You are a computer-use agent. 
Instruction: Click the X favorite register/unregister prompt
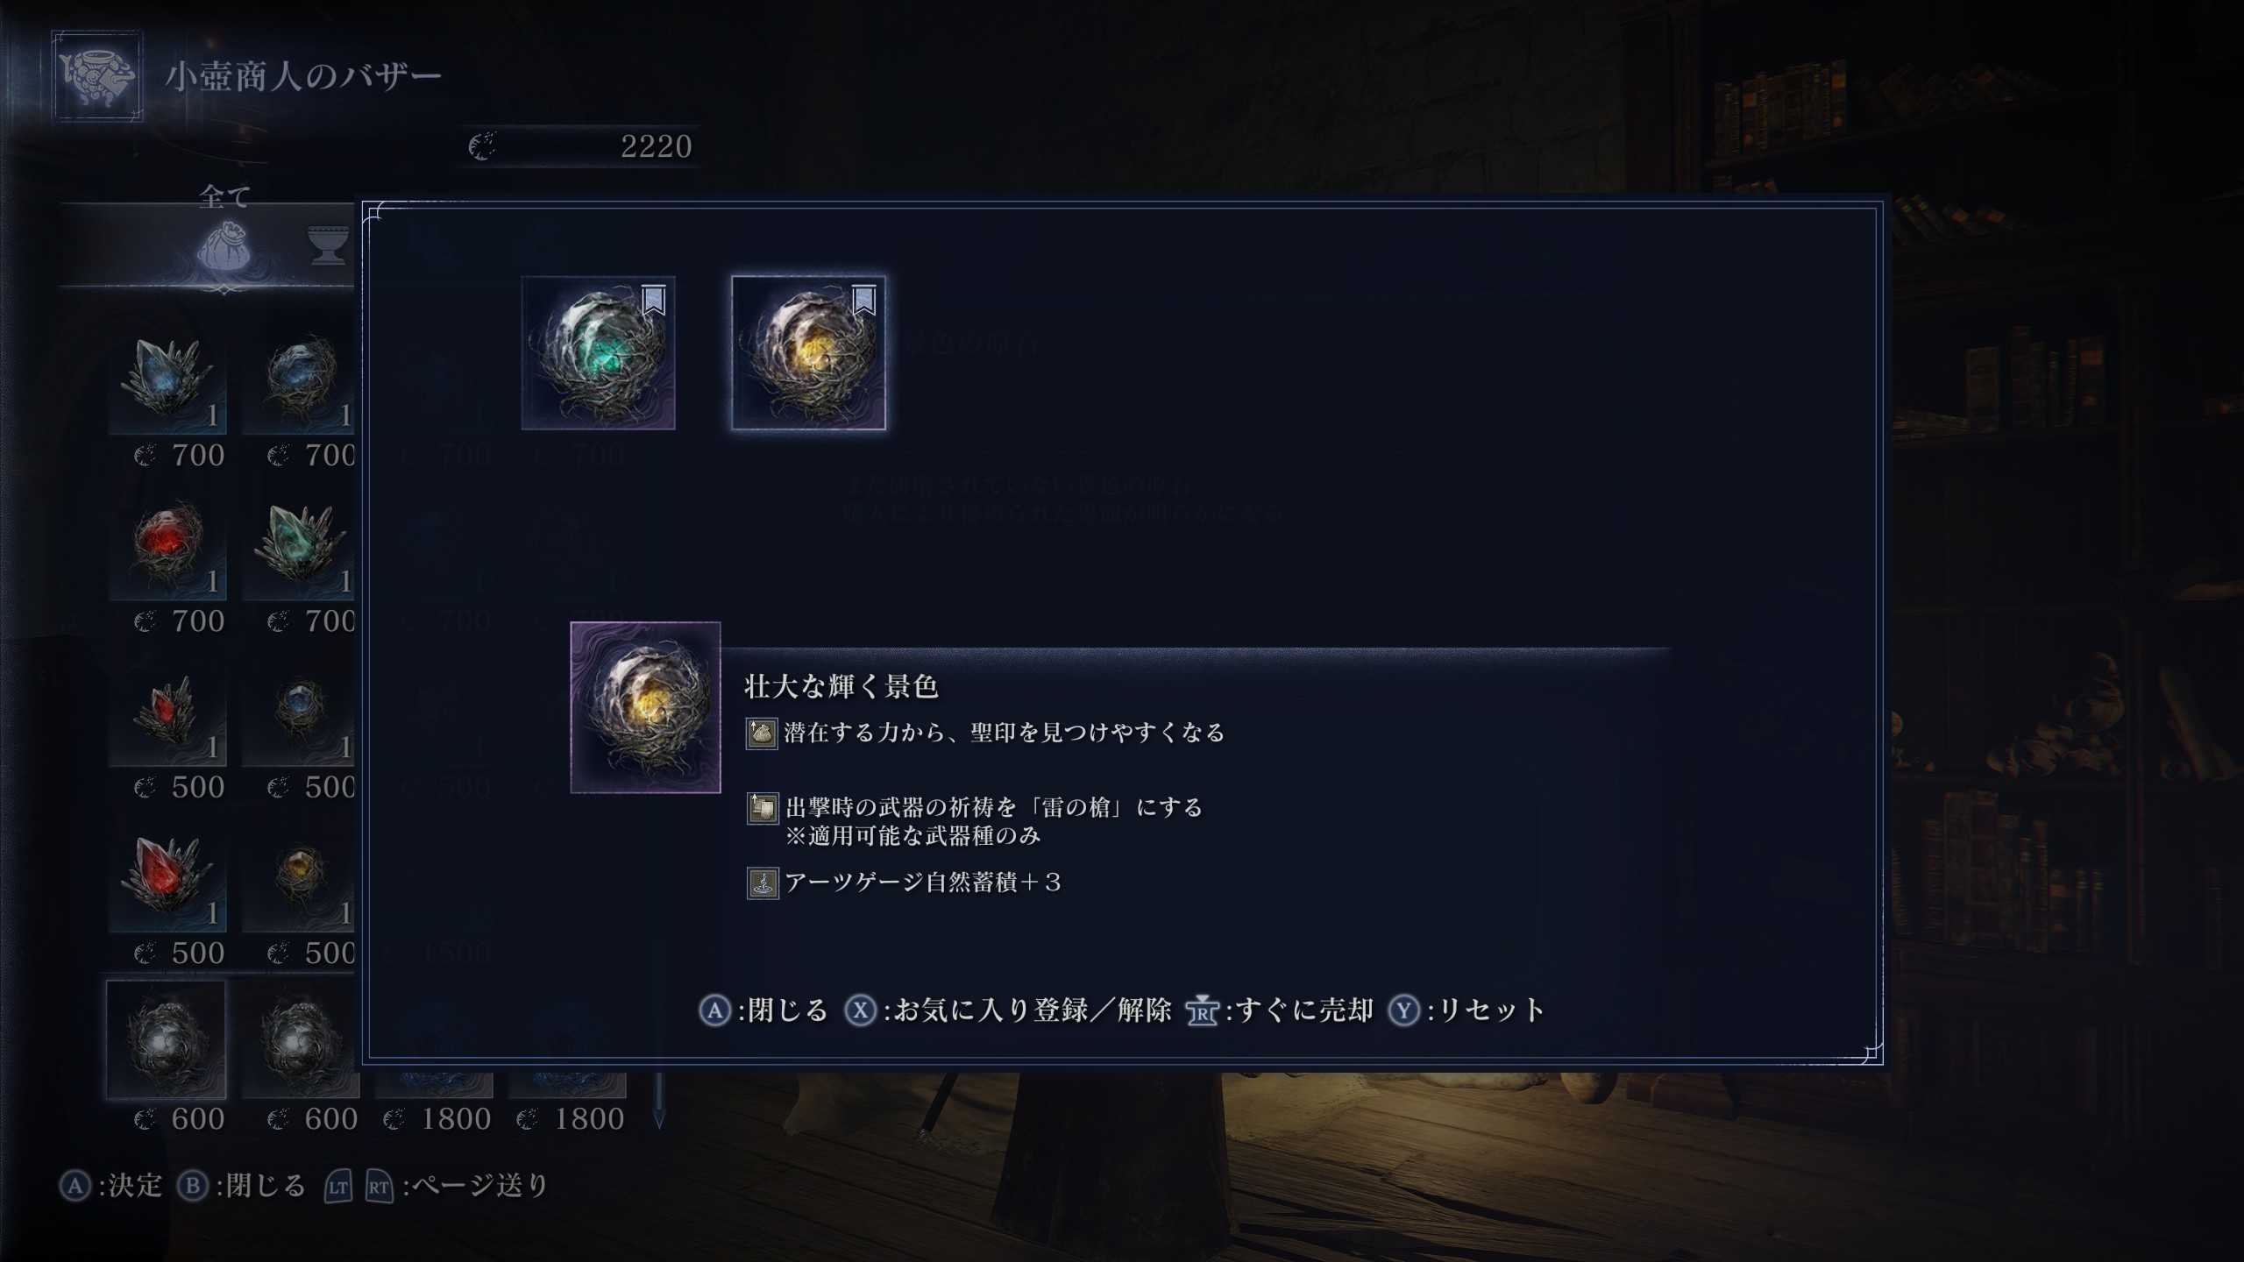[1008, 1010]
